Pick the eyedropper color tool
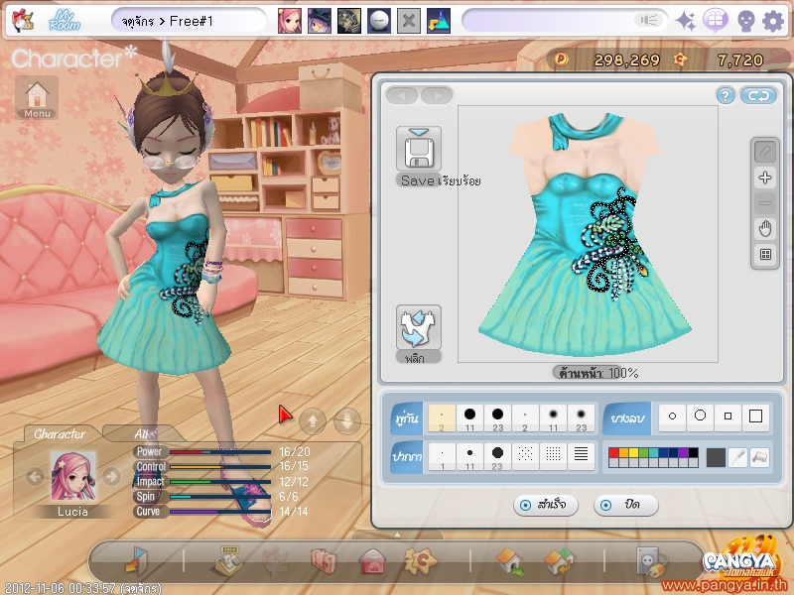 coord(737,457)
